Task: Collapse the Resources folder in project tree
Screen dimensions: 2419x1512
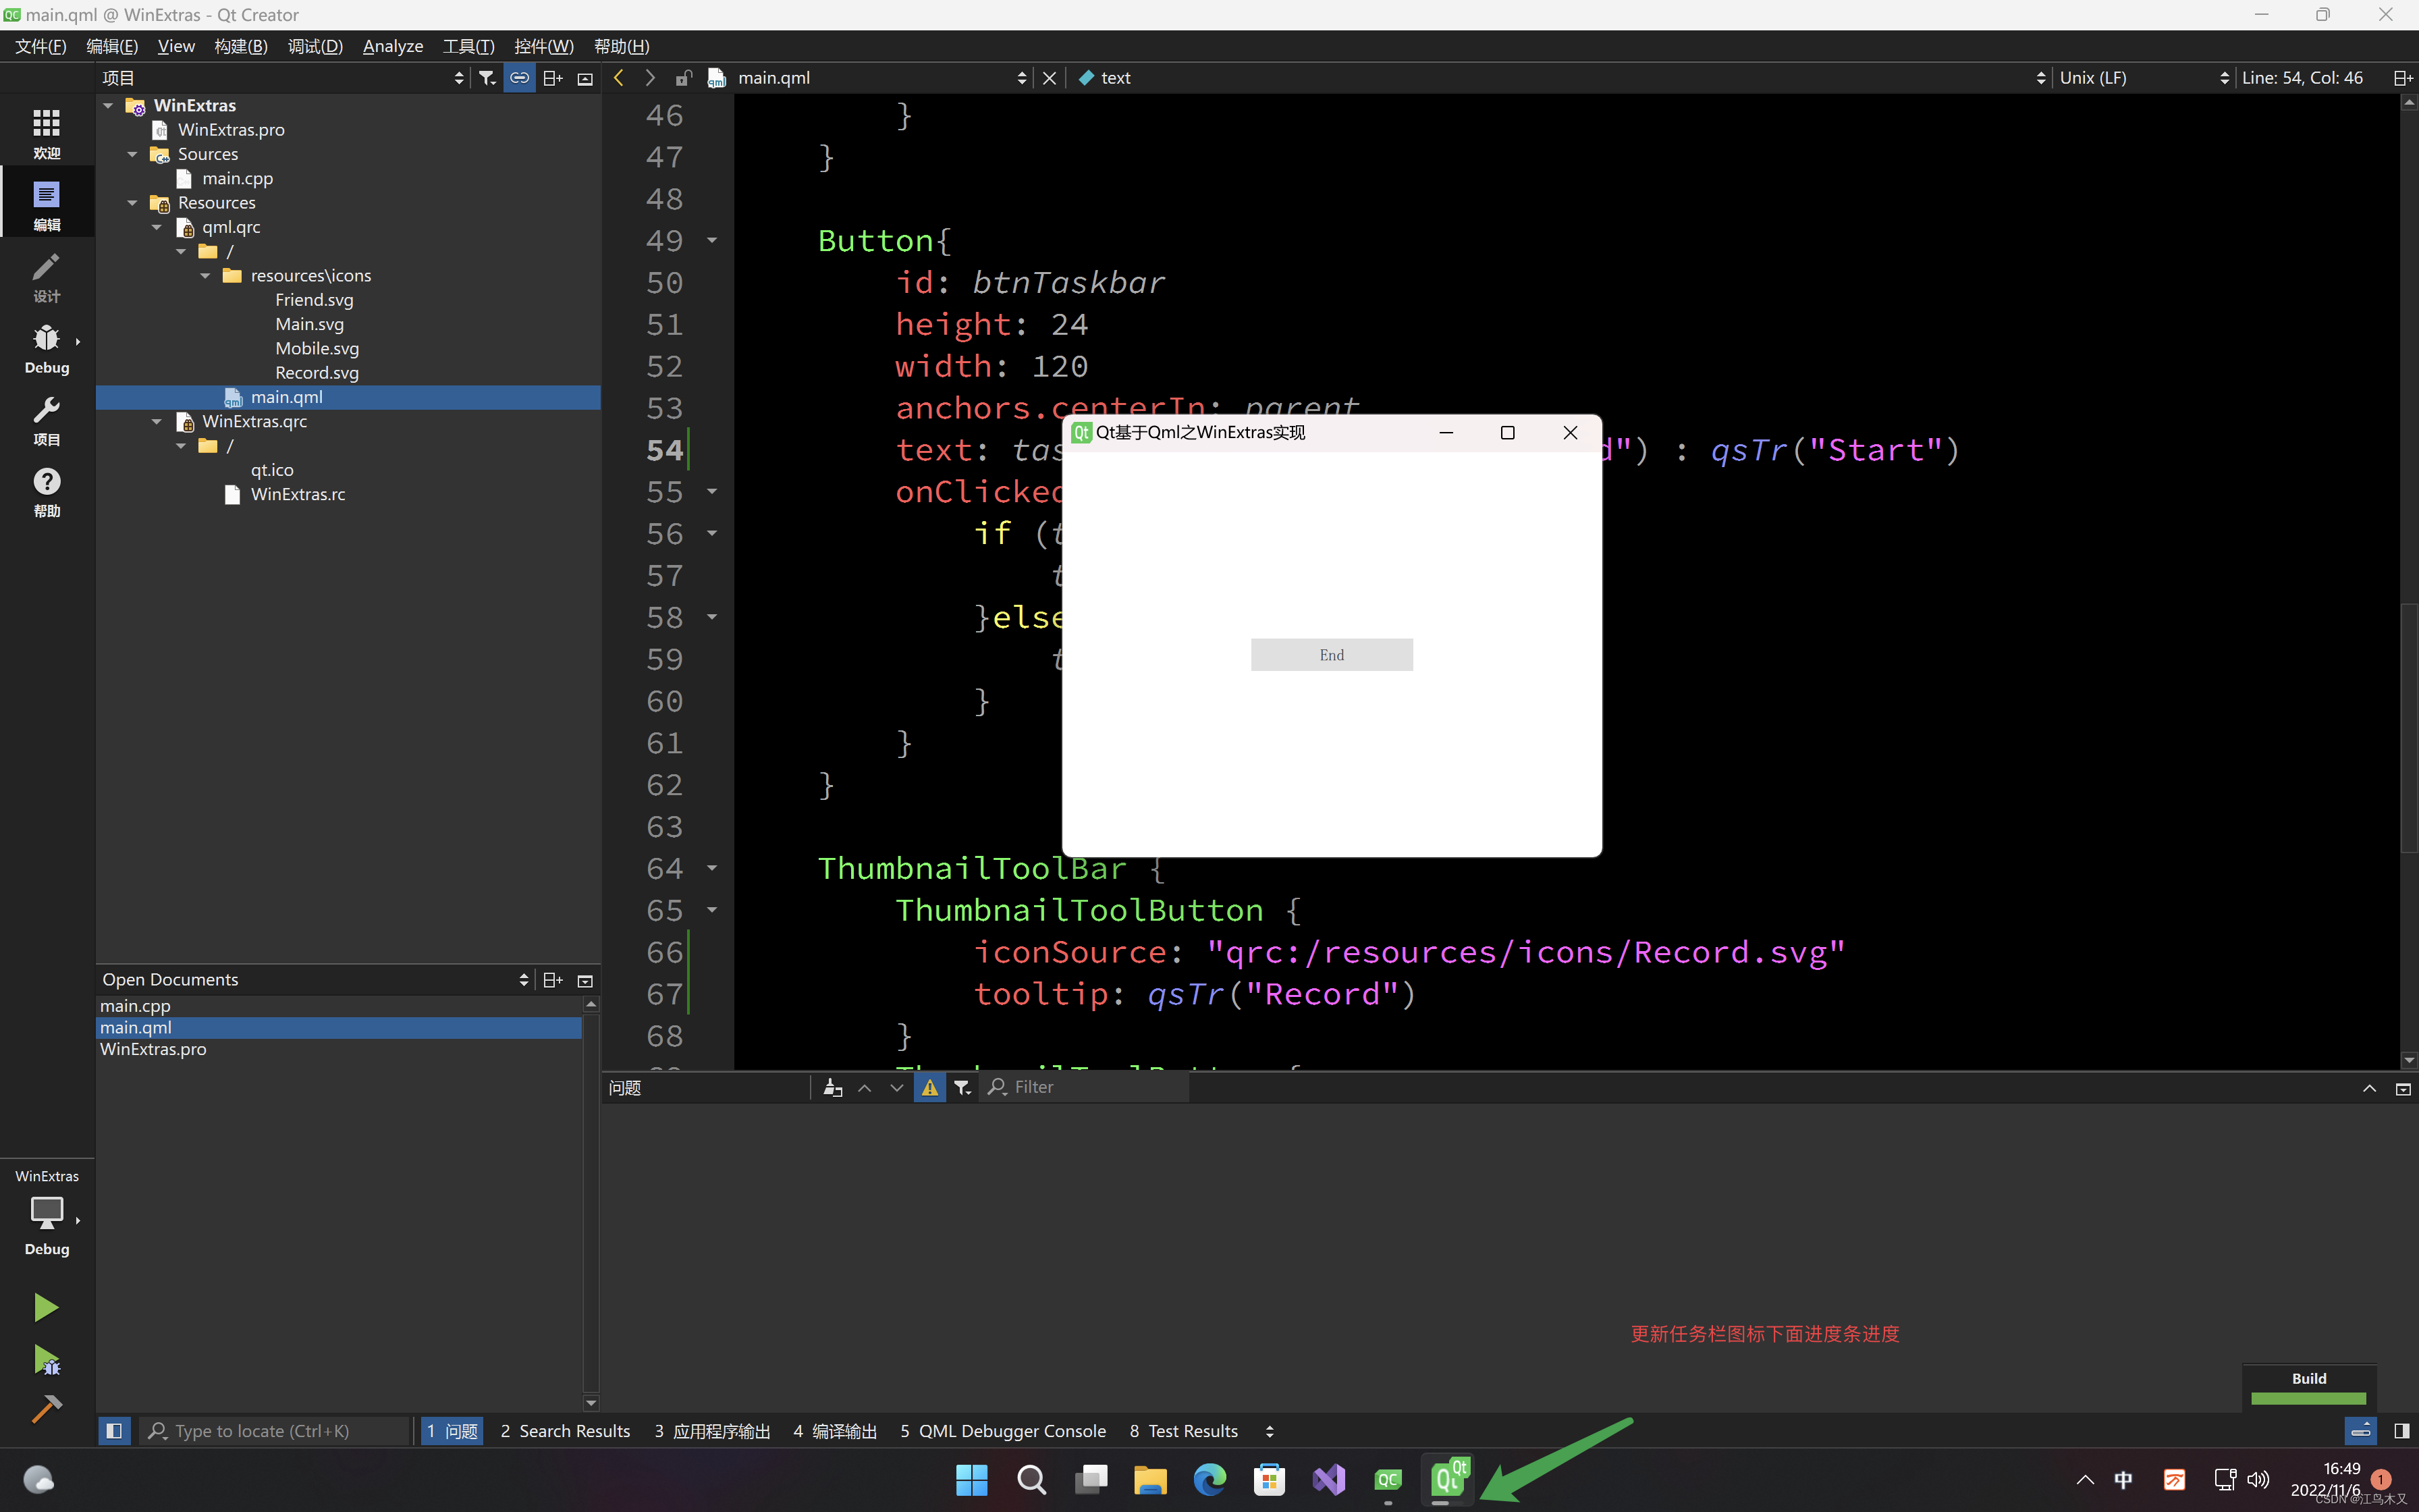Action: click(x=133, y=202)
